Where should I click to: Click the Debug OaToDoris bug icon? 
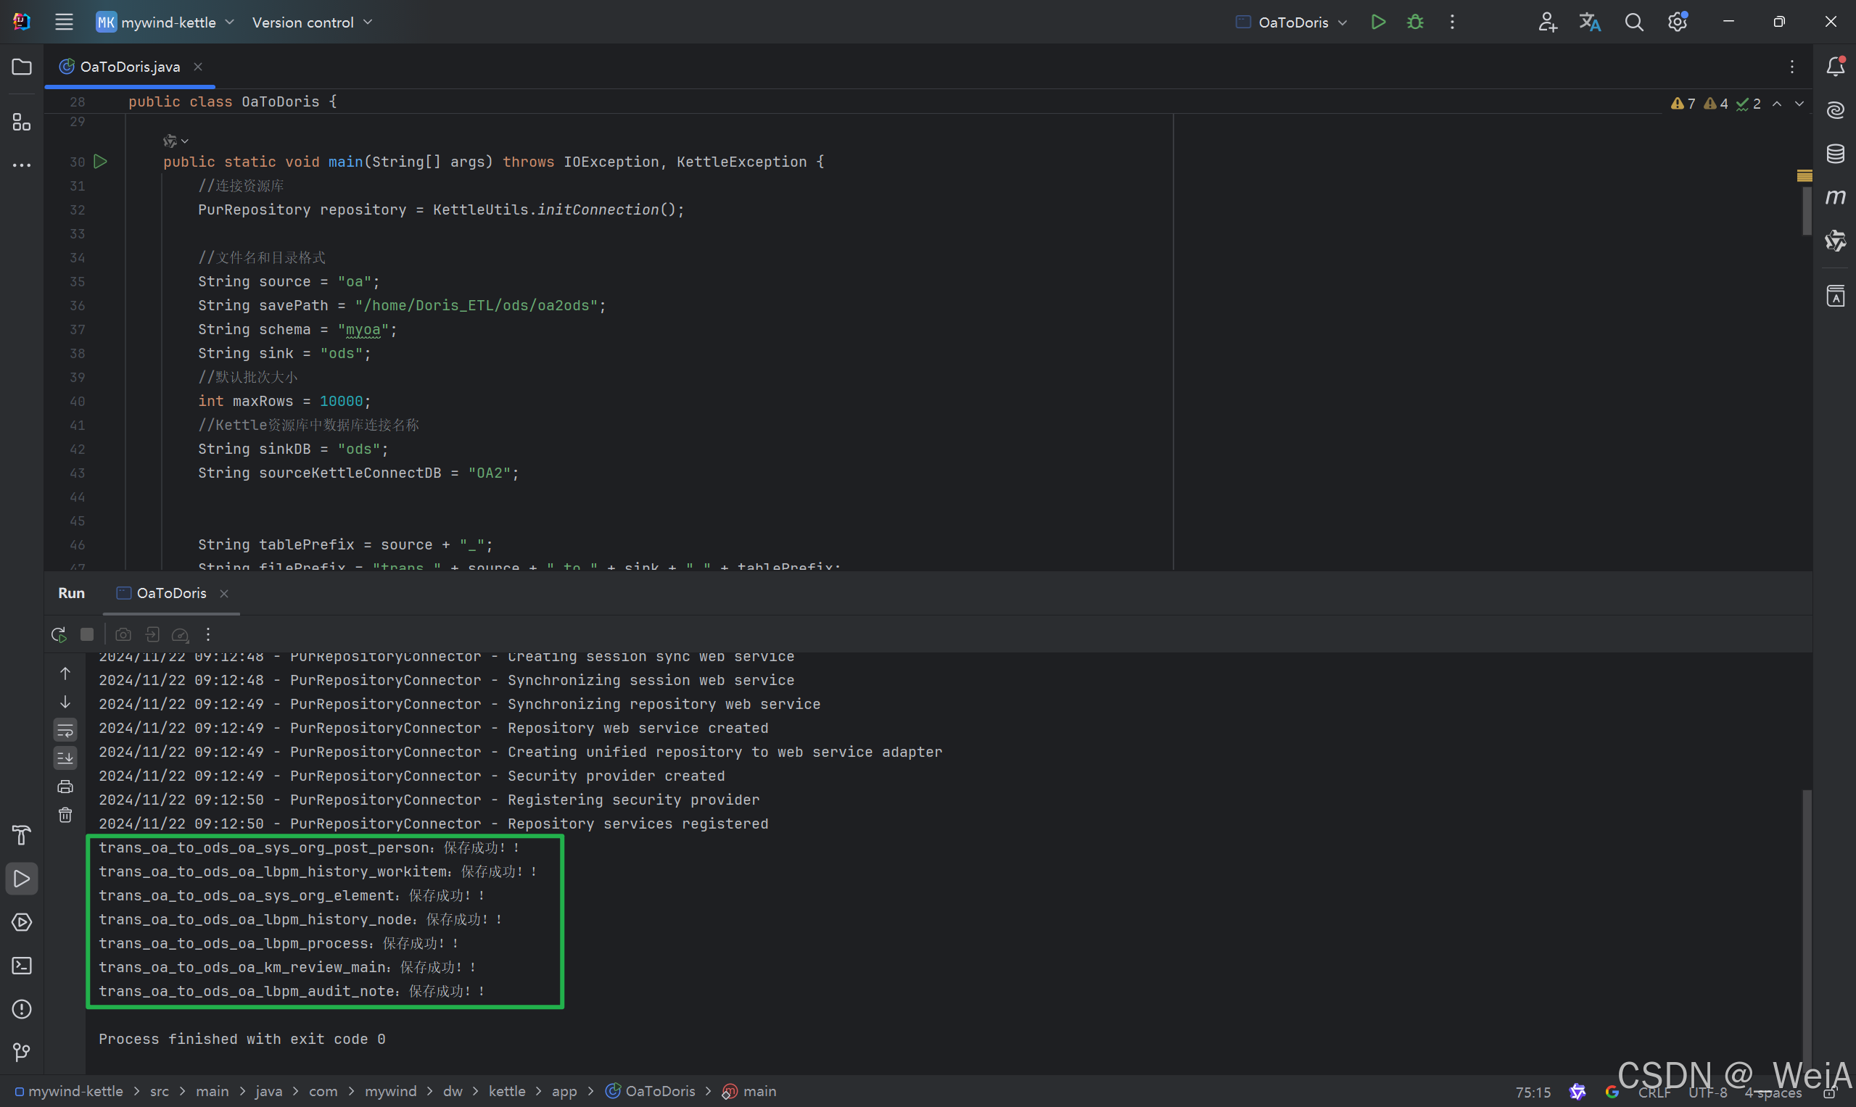(x=1415, y=22)
